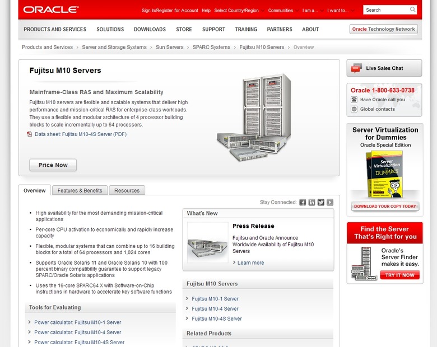437x347 pixels.
Task: Select the Overview tab
Action: pos(35,190)
